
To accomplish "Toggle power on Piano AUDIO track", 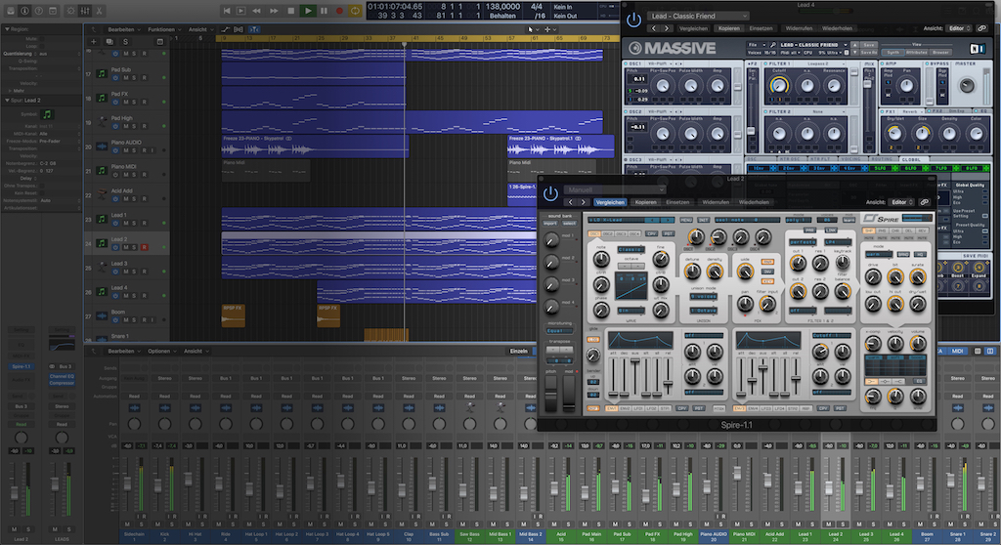I will (x=115, y=150).
